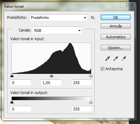Focus the input shadows field showing 0

coord(21,83)
